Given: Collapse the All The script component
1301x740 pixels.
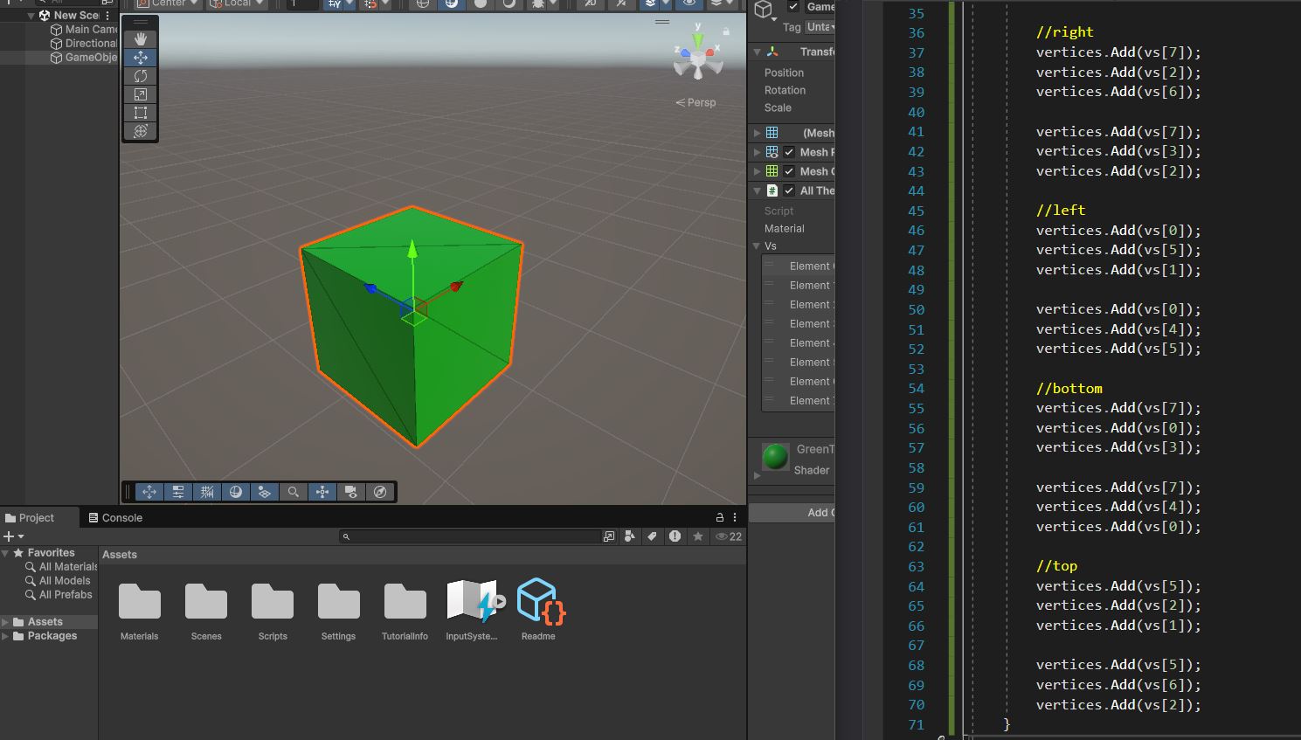Looking at the screenshot, I should point(757,190).
